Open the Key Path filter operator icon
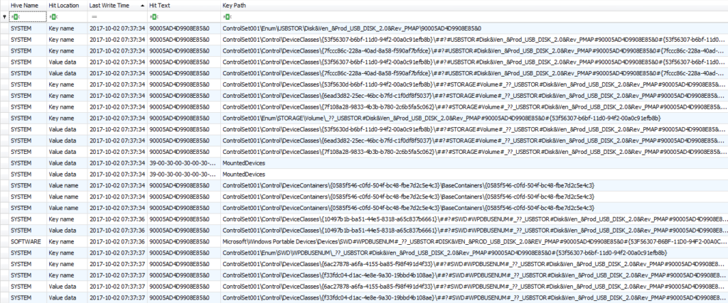 click(x=227, y=16)
